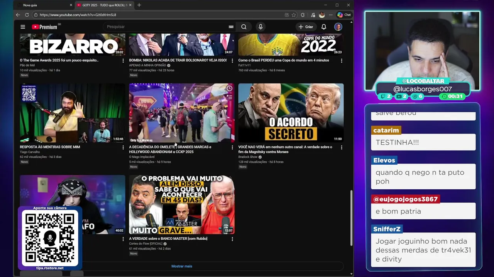This screenshot has height=277, width=494.
Task: Open YouTube notifications bell
Action: (x=324, y=27)
